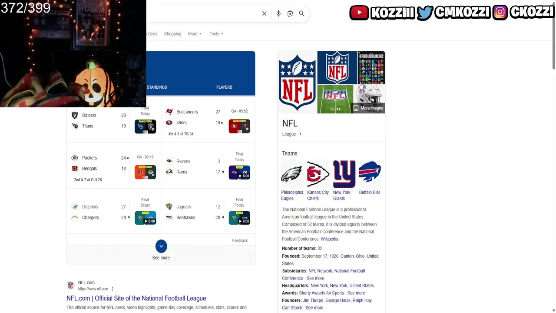
Task: Play the Ravens vs Rams highlight video
Action: [x=239, y=172]
